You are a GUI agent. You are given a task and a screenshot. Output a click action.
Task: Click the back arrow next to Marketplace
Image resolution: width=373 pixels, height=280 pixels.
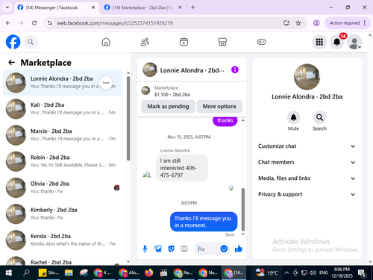coord(12,62)
